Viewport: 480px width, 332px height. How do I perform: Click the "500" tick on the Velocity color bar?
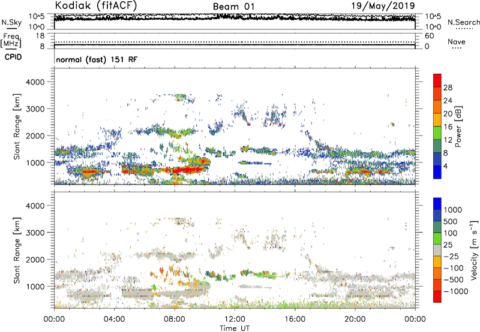[x=450, y=221]
